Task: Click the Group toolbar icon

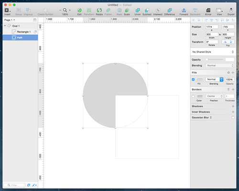Action: click(x=19, y=11)
